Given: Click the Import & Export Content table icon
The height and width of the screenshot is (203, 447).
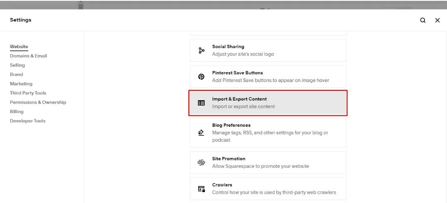Looking at the screenshot, I should (x=201, y=103).
